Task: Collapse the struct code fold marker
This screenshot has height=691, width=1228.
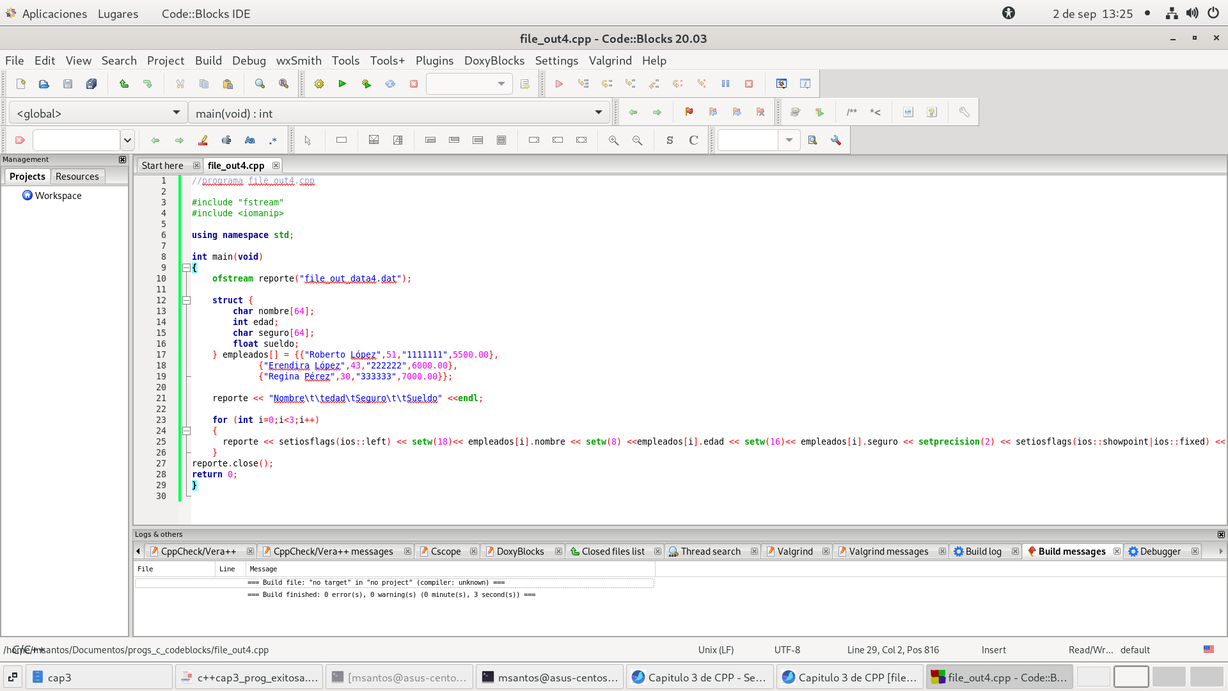Action: (187, 300)
